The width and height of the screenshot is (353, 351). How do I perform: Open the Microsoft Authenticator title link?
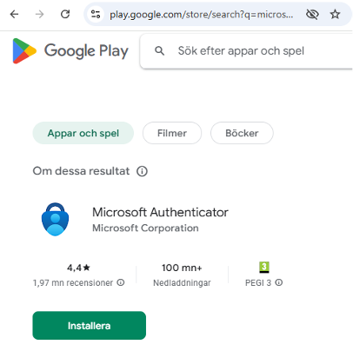(160, 212)
